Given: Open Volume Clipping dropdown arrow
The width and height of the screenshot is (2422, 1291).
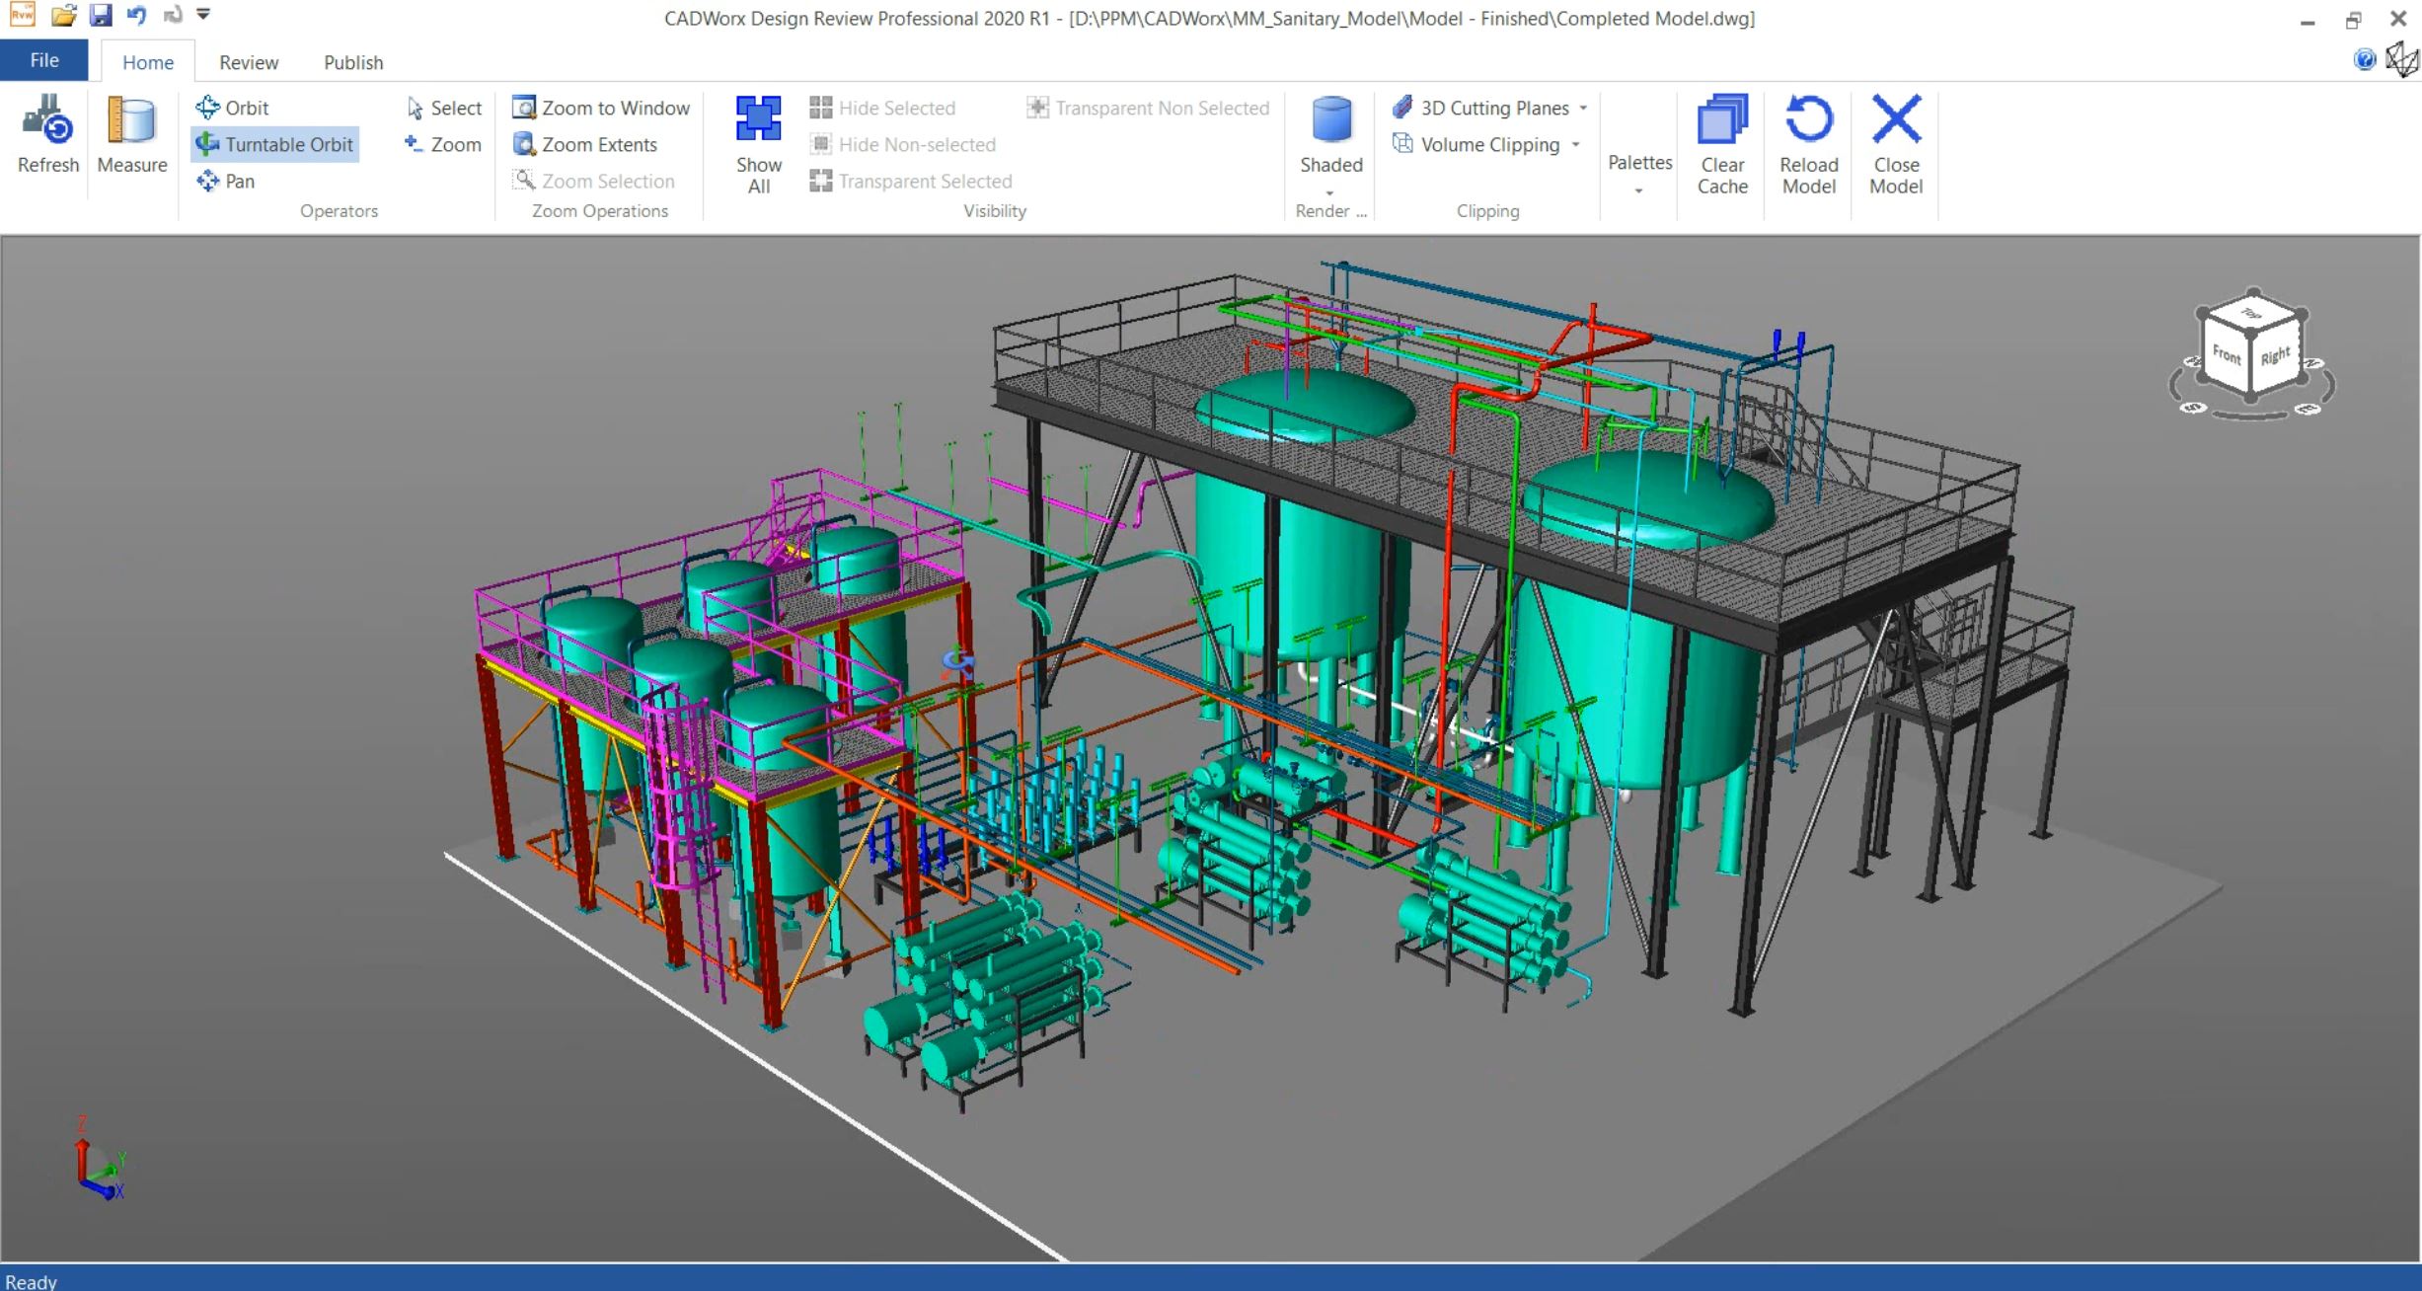Looking at the screenshot, I should (x=1575, y=145).
